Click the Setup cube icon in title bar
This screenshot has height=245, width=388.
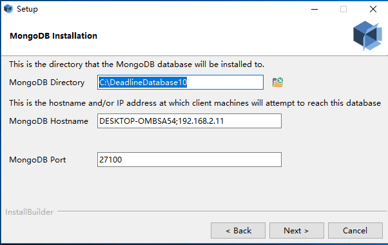tap(8, 9)
